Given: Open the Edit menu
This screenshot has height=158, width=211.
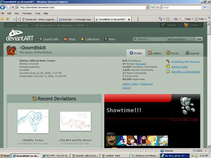Looking at the screenshot, I should point(9,13).
